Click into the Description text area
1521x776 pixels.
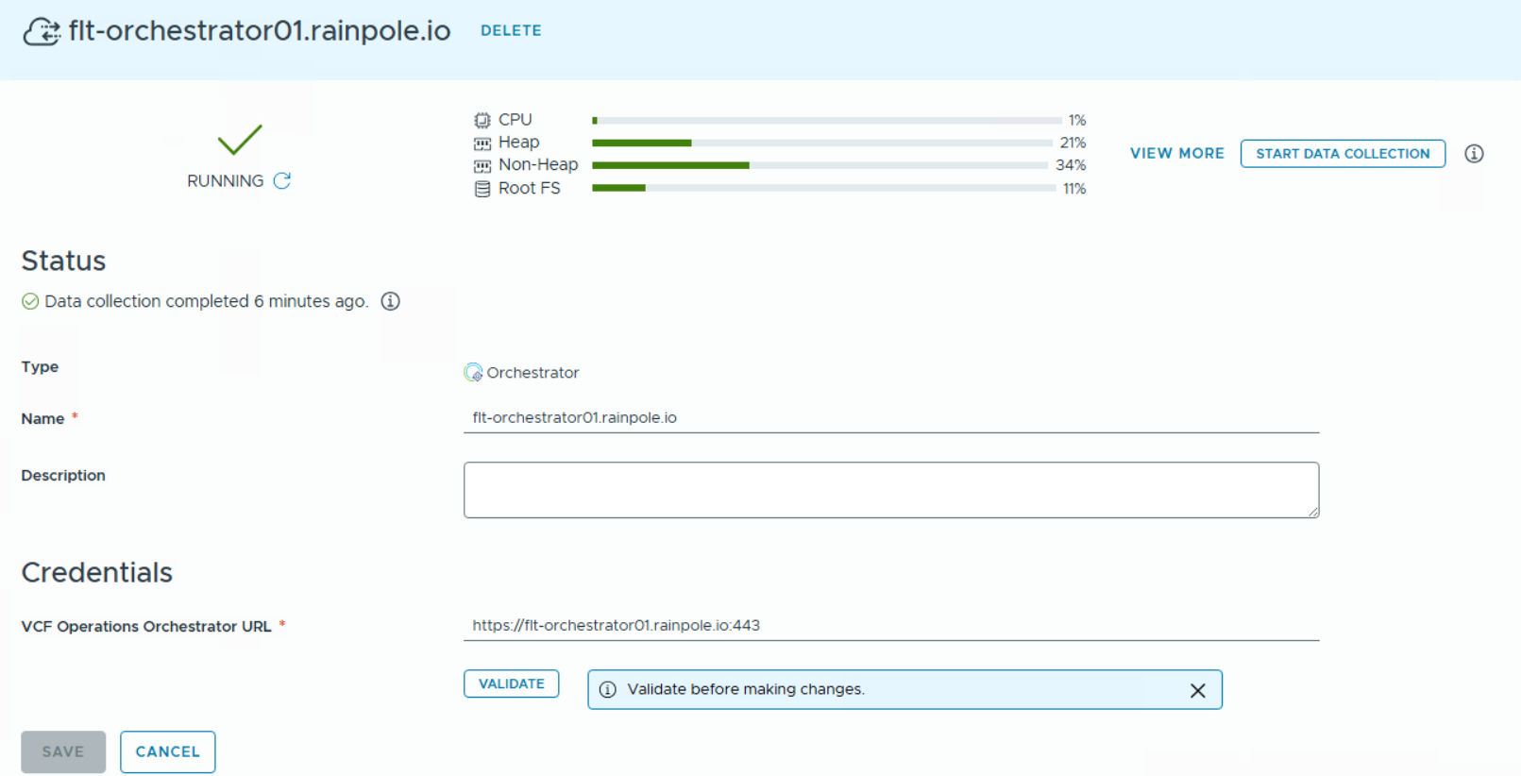click(x=890, y=489)
